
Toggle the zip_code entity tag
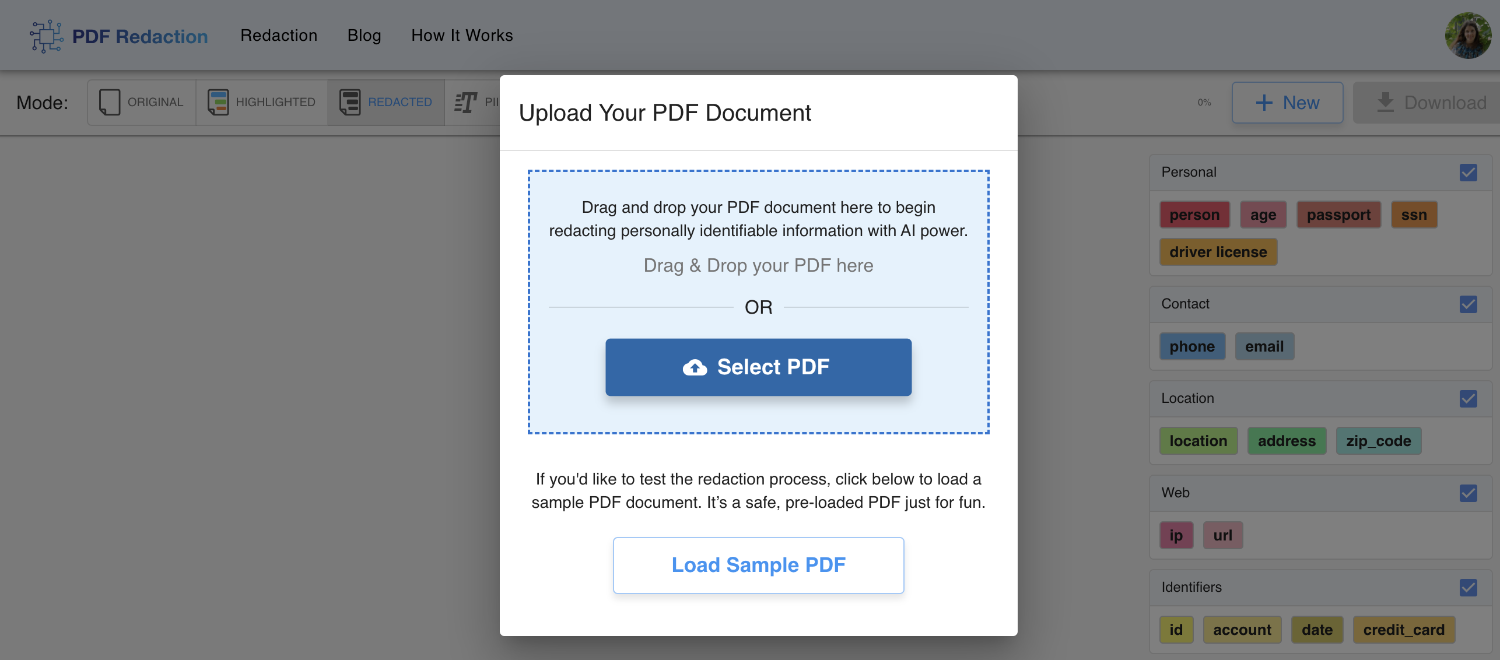pyautogui.click(x=1378, y=441)
